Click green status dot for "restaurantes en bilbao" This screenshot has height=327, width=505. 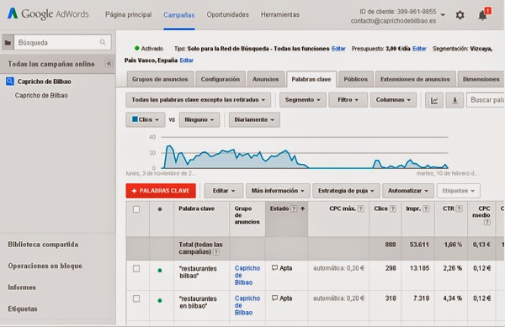pos(160,301)
